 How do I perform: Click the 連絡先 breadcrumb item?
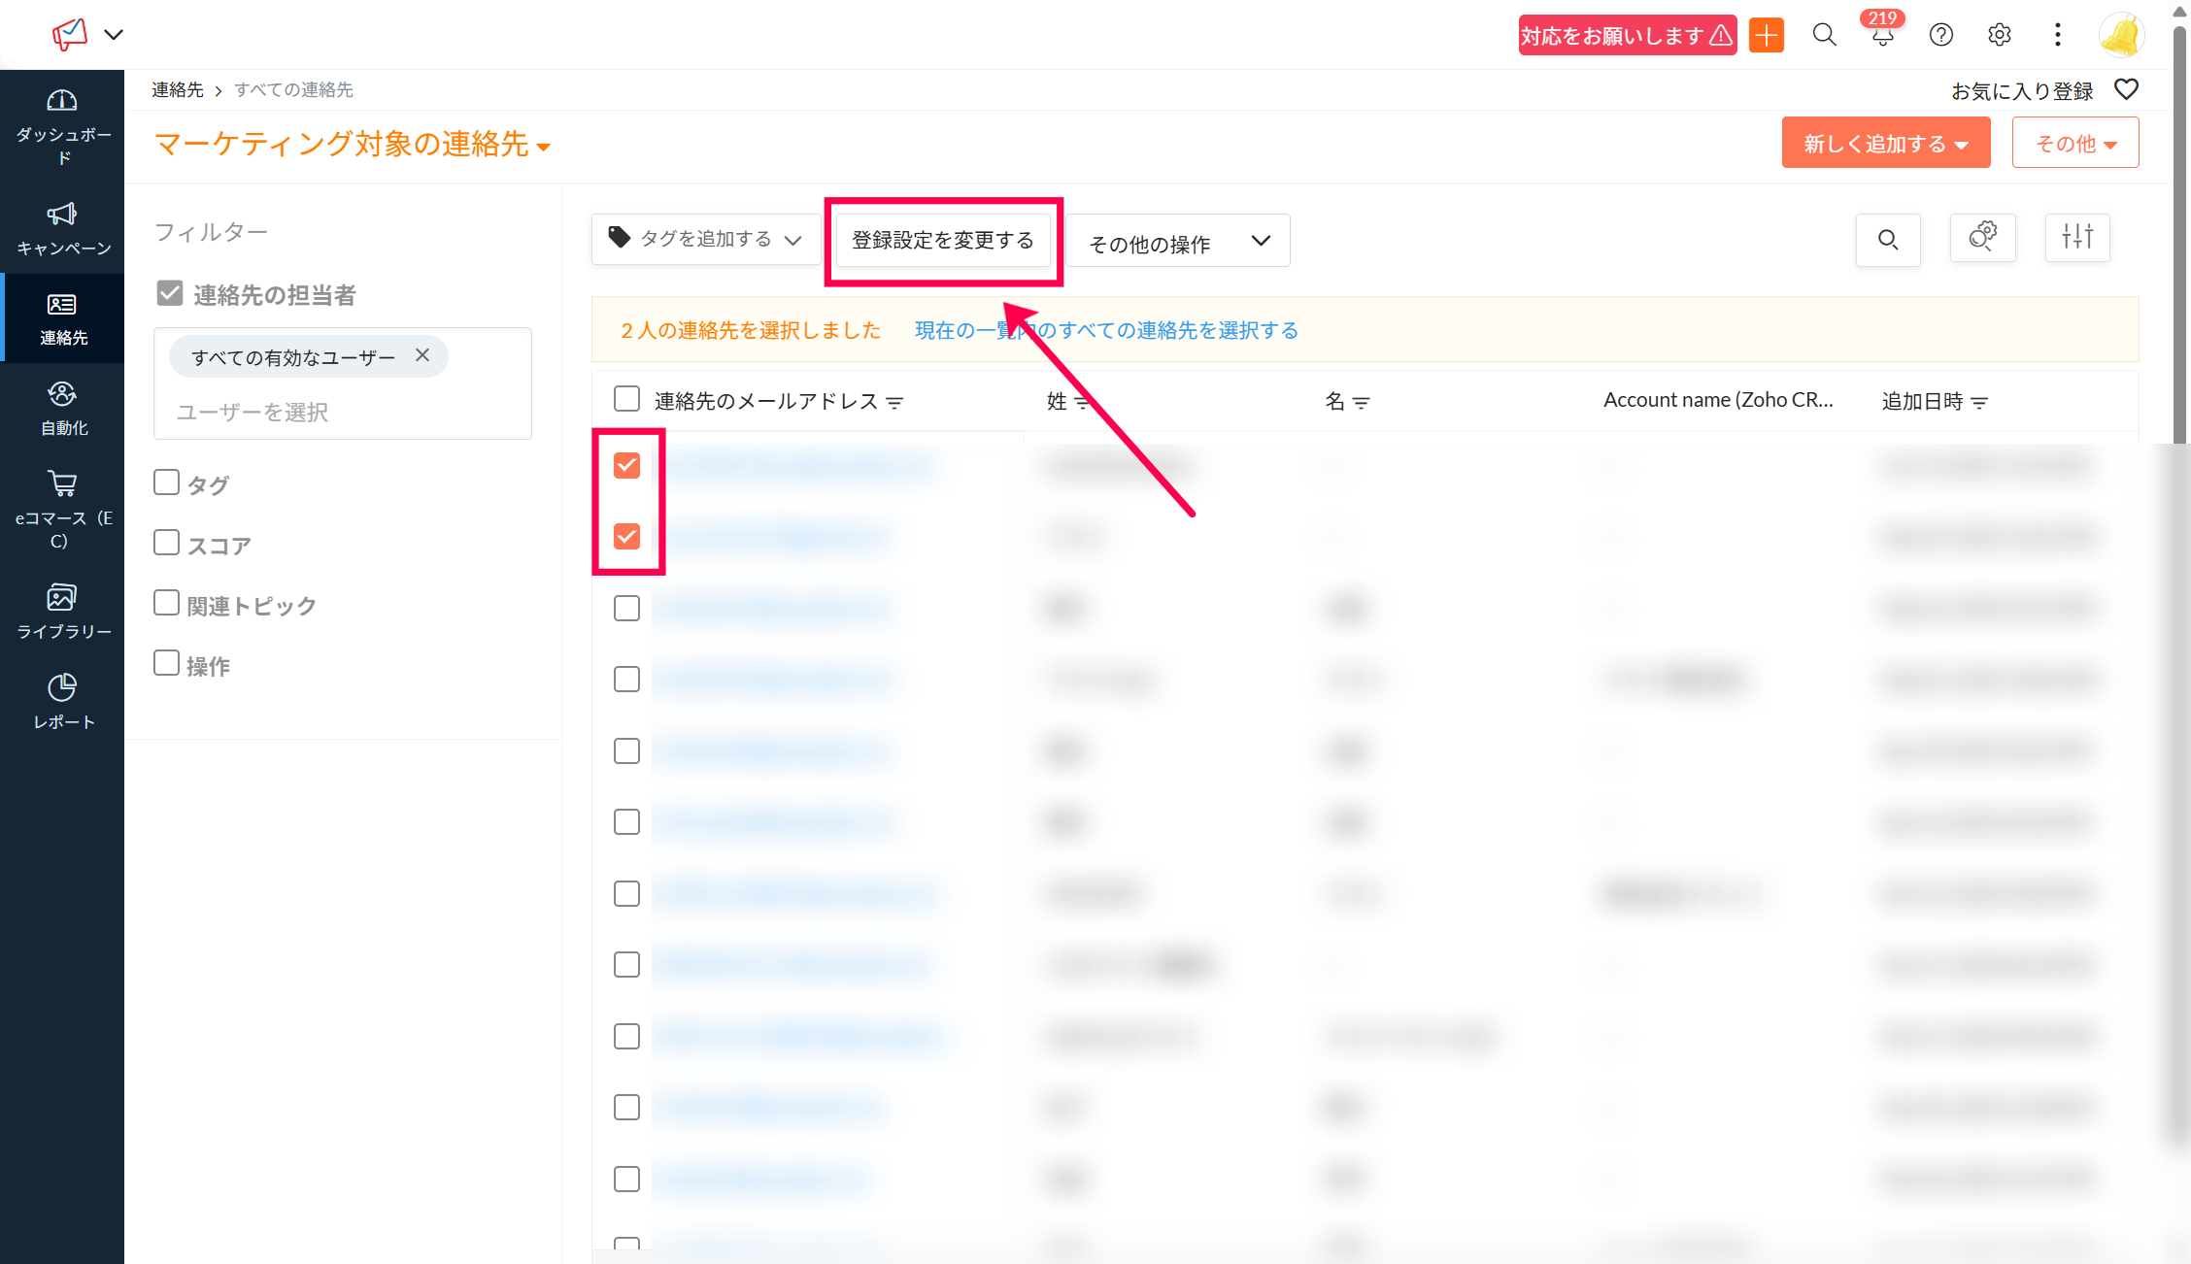tap(178, 90)
